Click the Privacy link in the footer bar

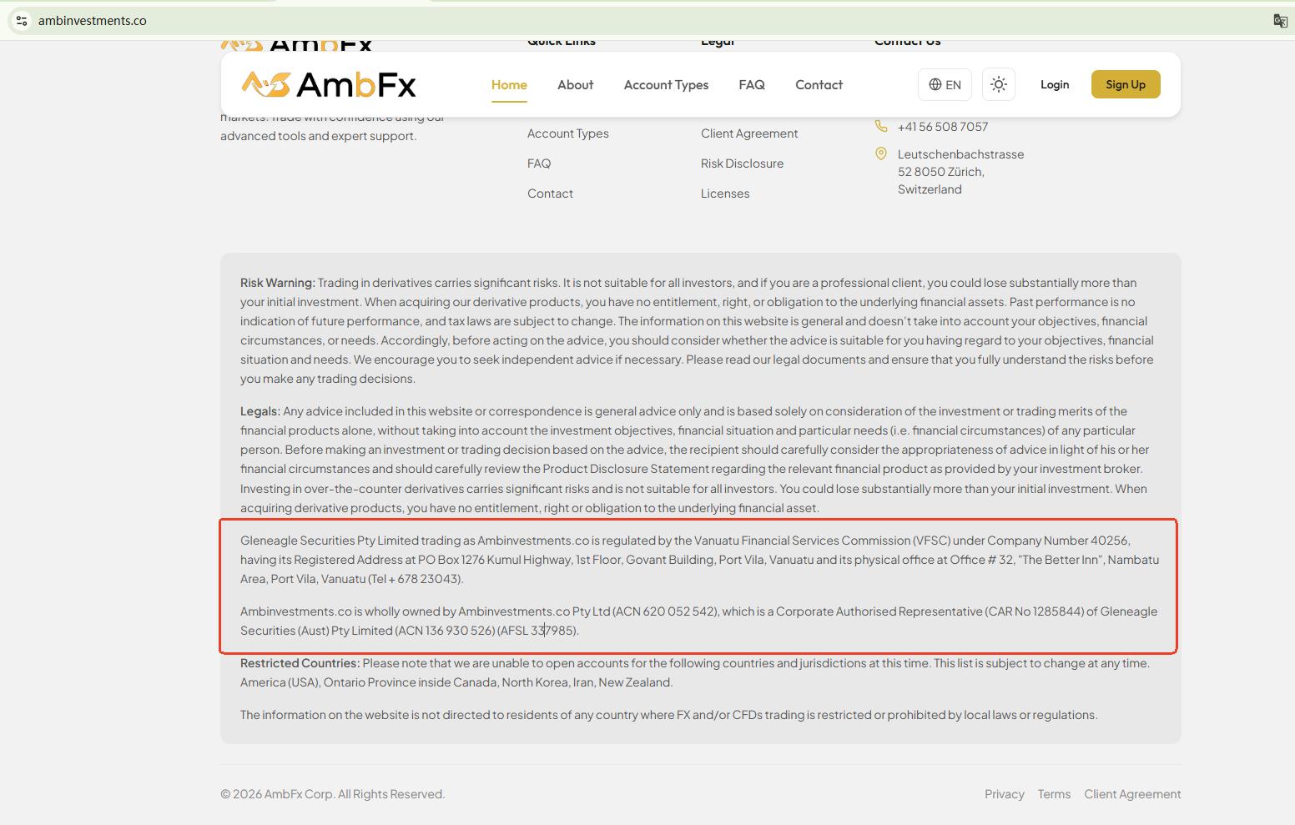[1005, 794]
